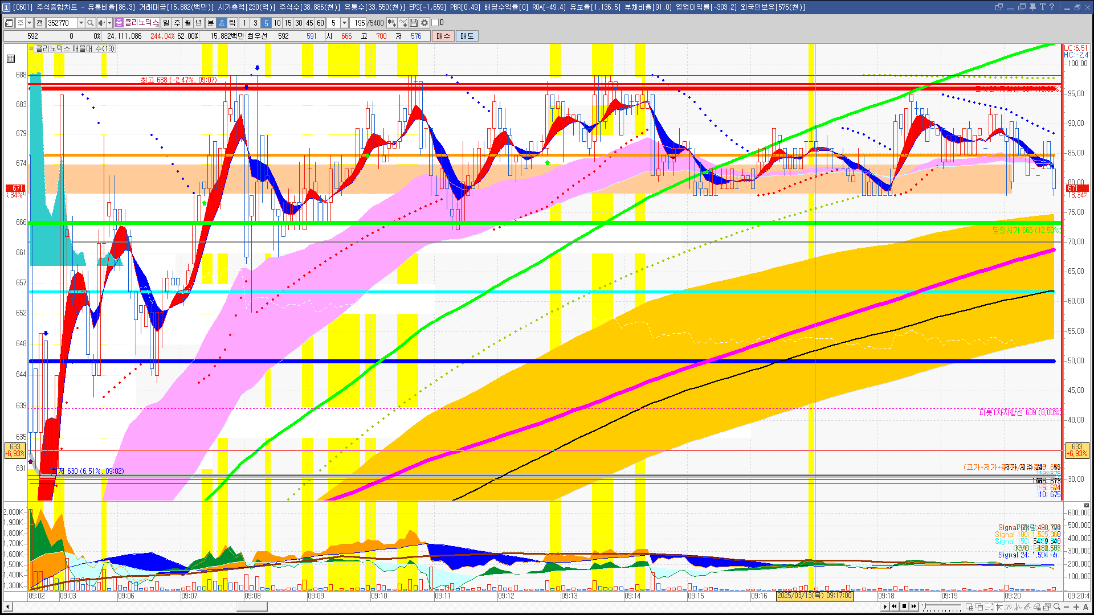Open chart settings gear icon
Screen dimensions: 1094x615
424,23
